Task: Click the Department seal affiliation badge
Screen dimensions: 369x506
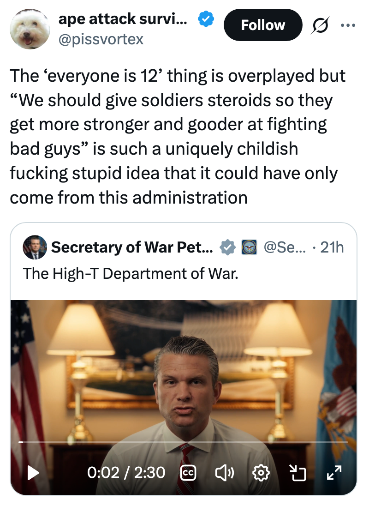Action: tap(250, 247)
